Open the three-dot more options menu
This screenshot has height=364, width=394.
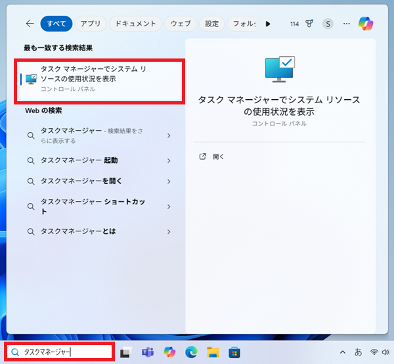(346, 24)
